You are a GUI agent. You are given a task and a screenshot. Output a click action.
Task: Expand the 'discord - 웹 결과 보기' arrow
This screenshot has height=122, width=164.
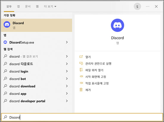67,56
